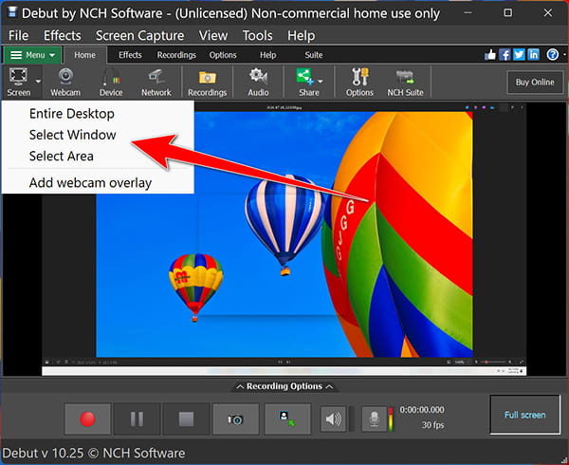Choose Select Area option

tap(62, 156)
